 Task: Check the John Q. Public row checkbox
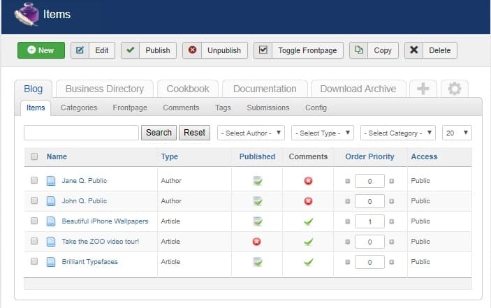tap(34, 200)
